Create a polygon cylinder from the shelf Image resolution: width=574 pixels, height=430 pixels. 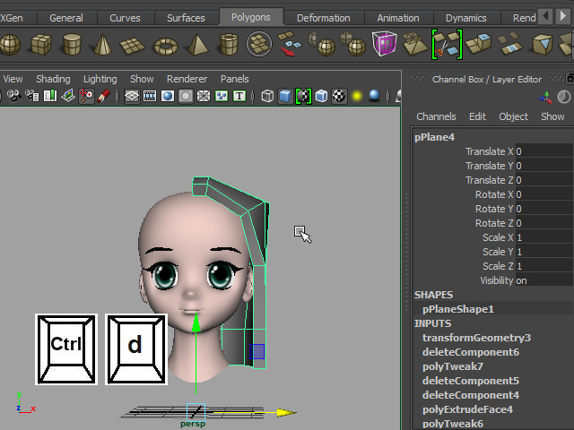tap(72, 45)
